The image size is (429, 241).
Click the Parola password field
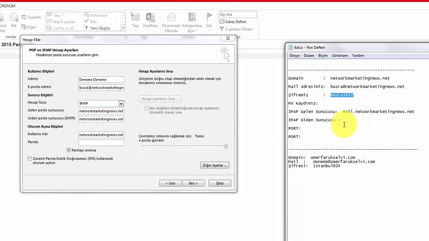[x=101, y=143]
